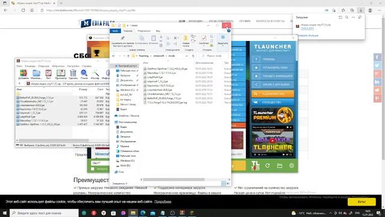The height and width of the screenshot is (217, 385).
Task: Click Explorer Copy ribbon icon
Action: point(142,38)
